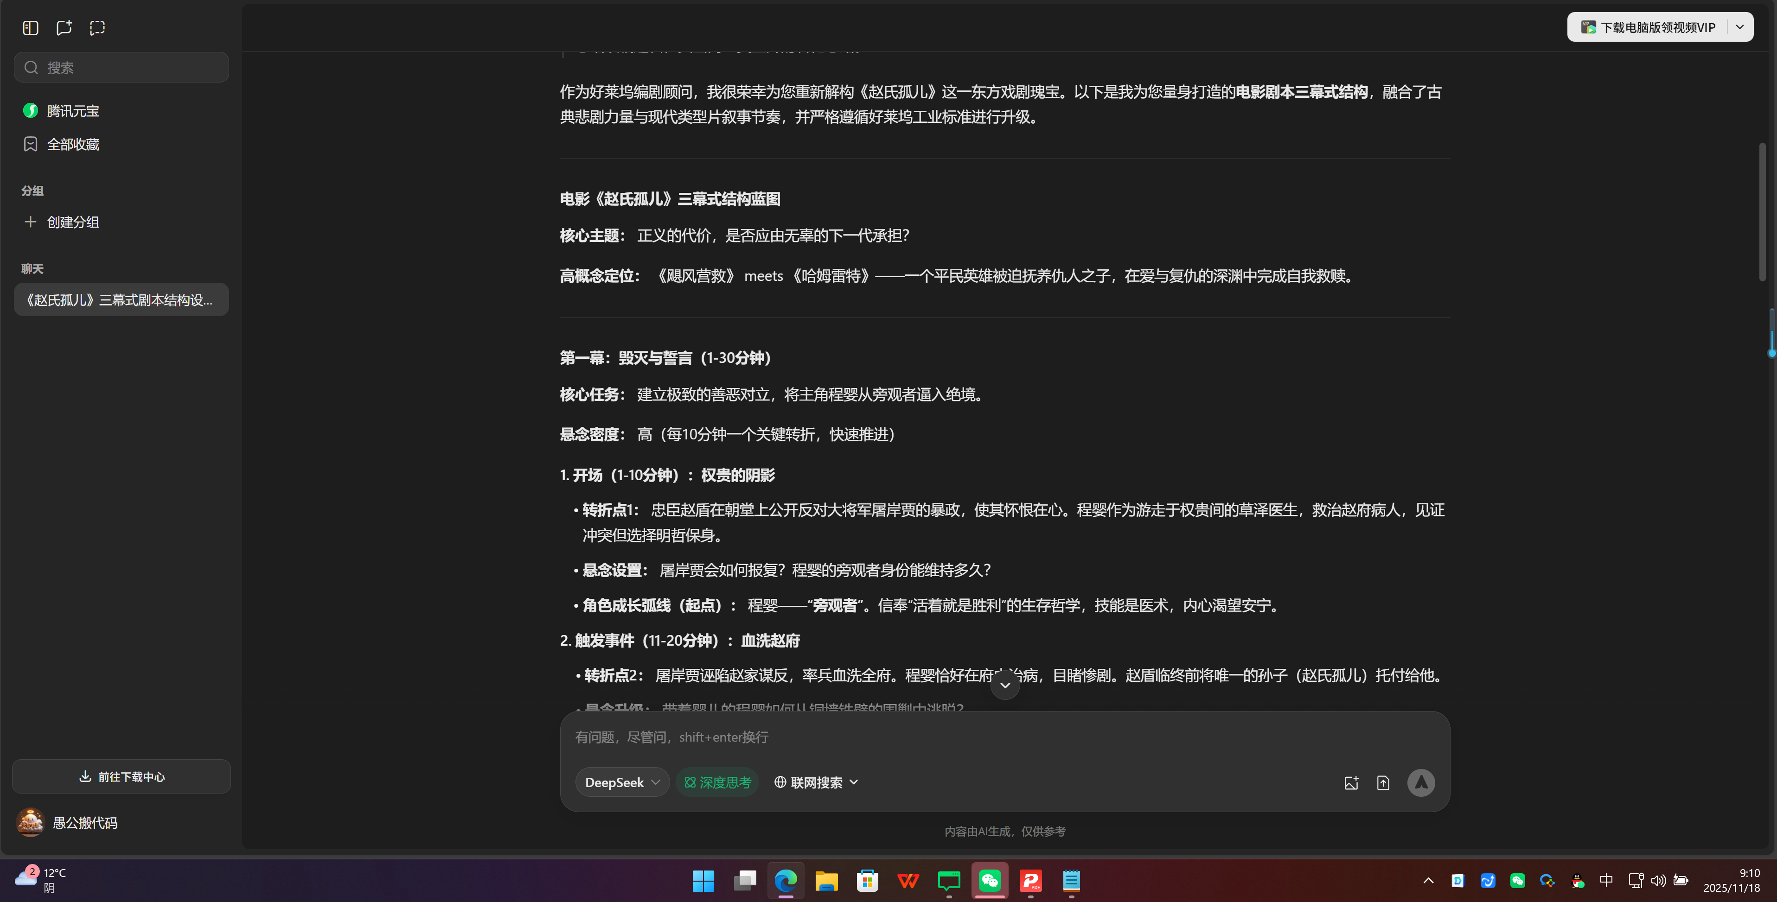This screenshot has height=902, width=1777.
Task: Toggle 深度思考 deep thinking mode
Action: pos(717,782)
